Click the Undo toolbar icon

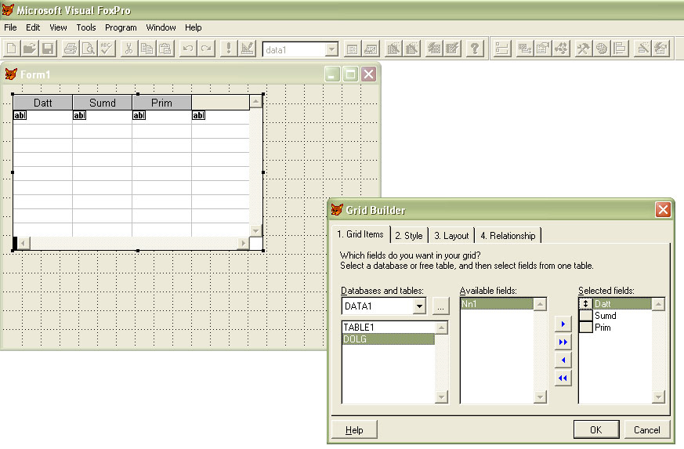coord(188,49)
